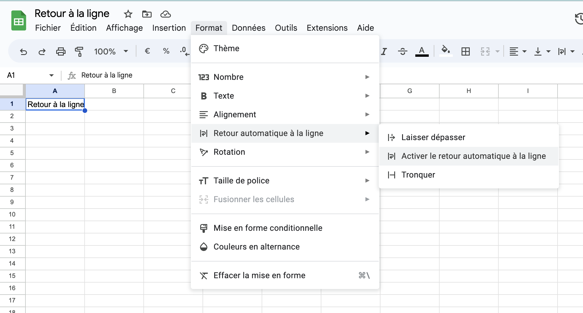Open the Print icon
This screenshot has height=313, width=583.
[x=61, y=51]
